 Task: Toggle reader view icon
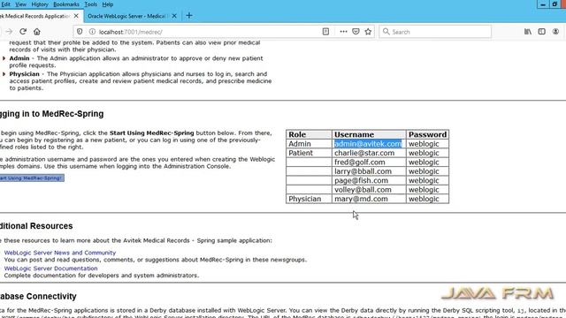point(325,32)
